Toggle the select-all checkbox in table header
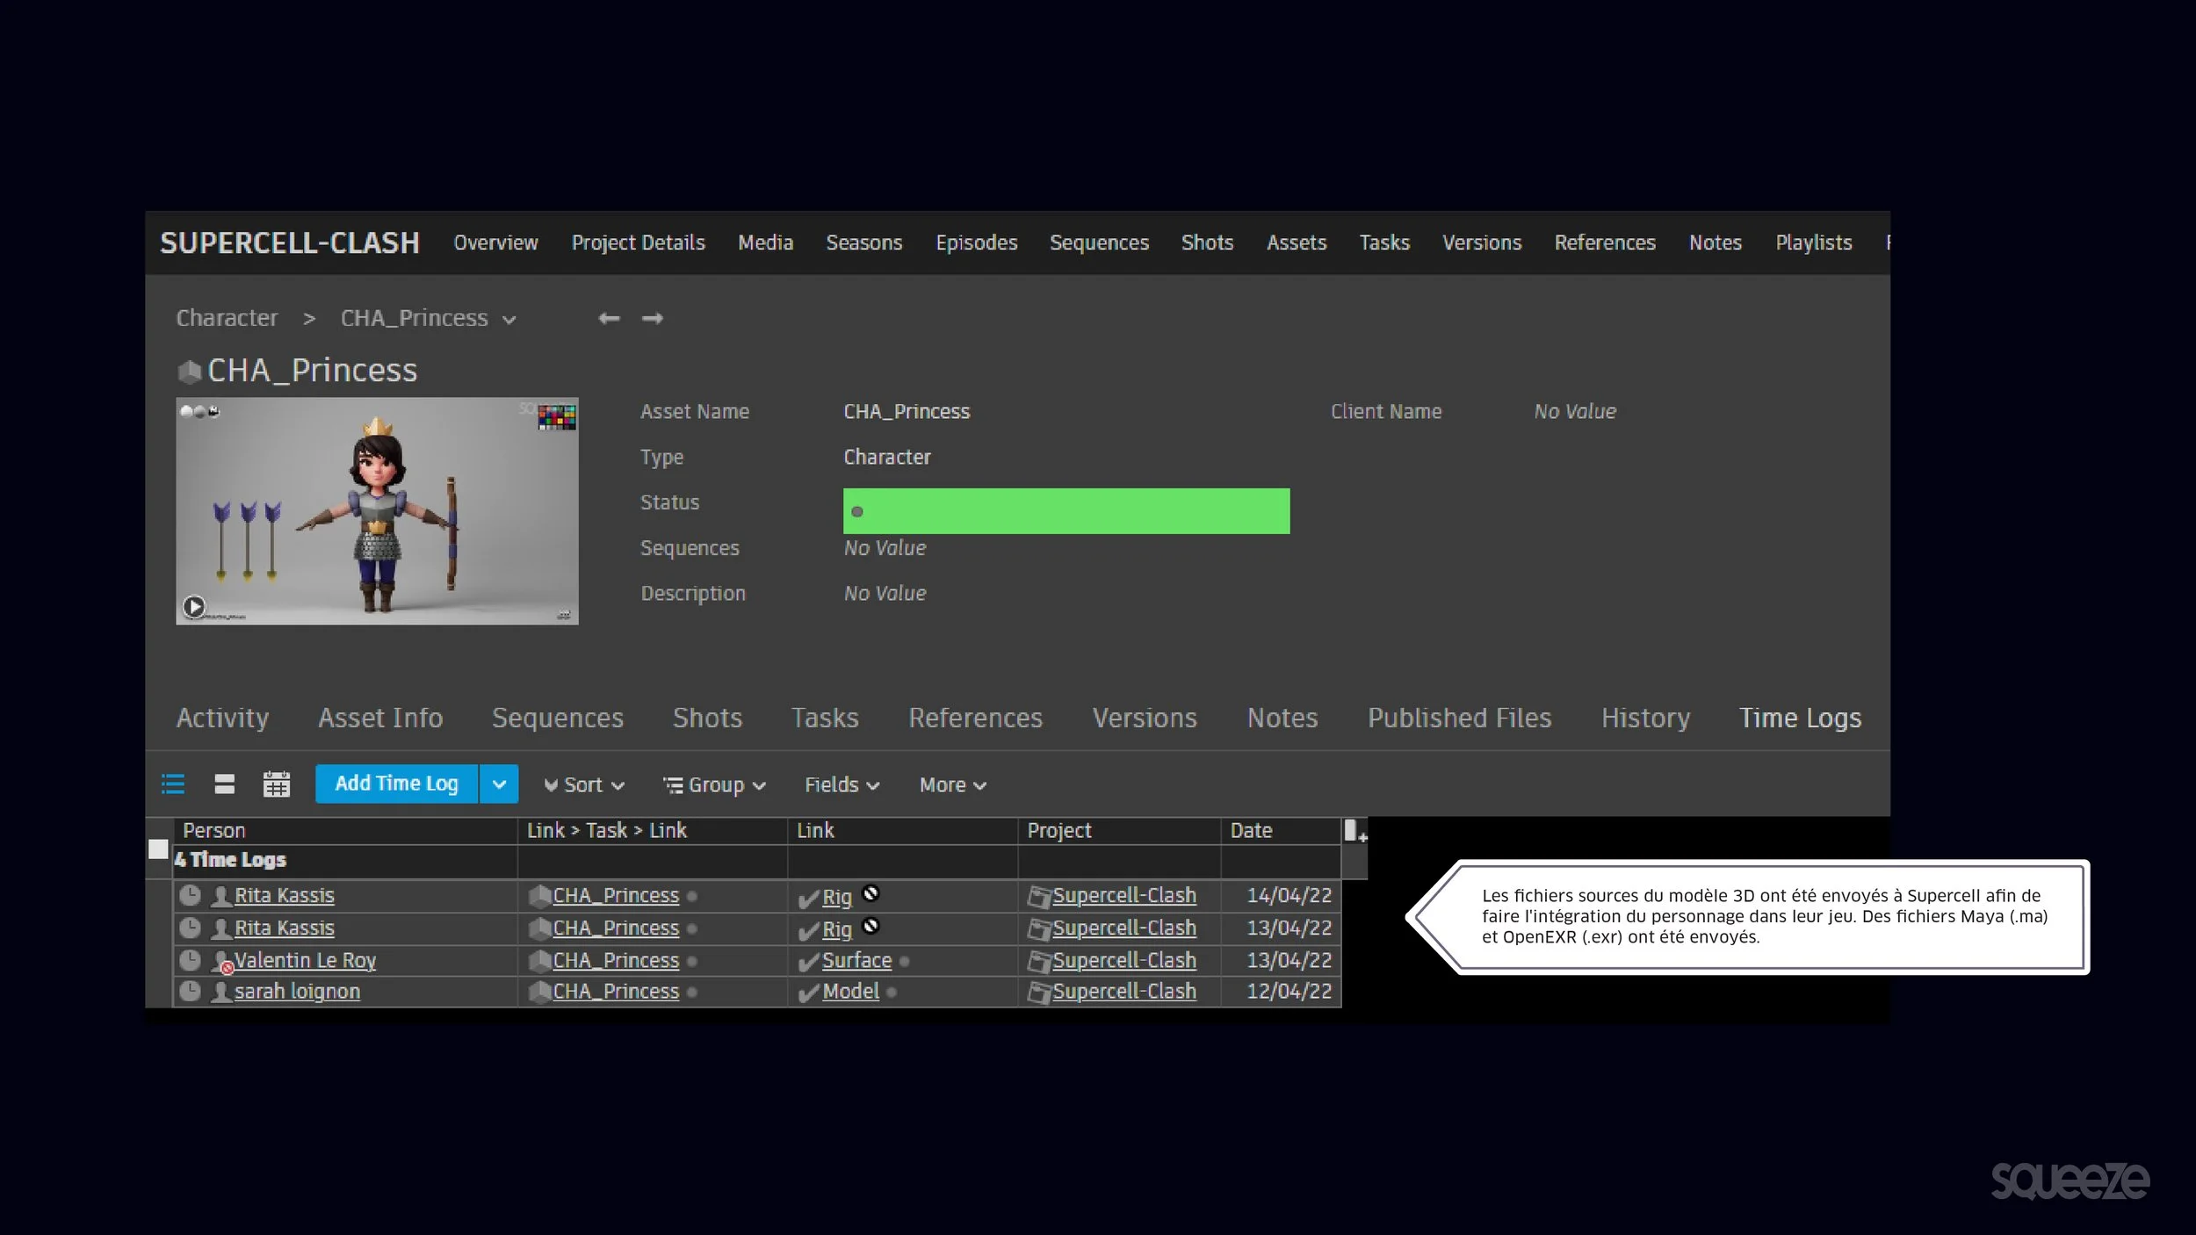Image resolution: width=2196 pixels, height=1235 pixels. [158, 849]
